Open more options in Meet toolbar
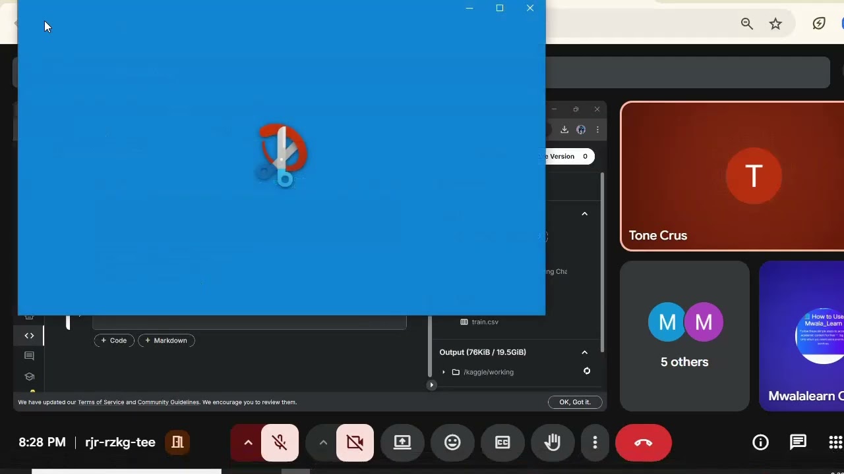The height and width of the screenshot is (474, 844). [x=595, y=442]
